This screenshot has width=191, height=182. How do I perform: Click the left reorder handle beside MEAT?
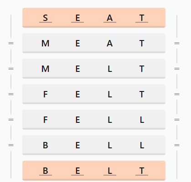click(x=11, y=43)
